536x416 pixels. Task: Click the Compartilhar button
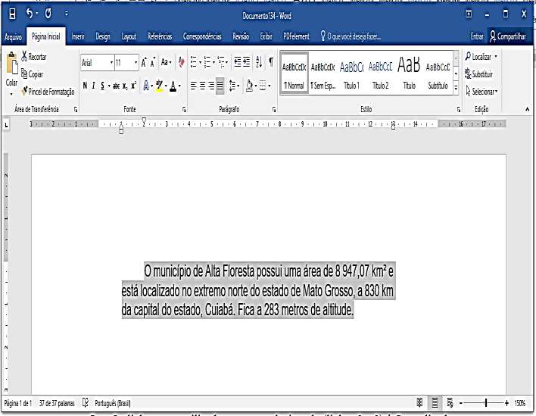(x=508, y=36)
